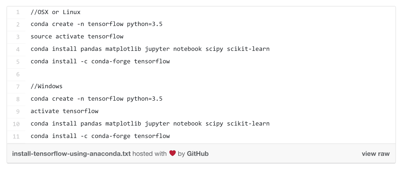Select line number 8

(x=18, y=99)
